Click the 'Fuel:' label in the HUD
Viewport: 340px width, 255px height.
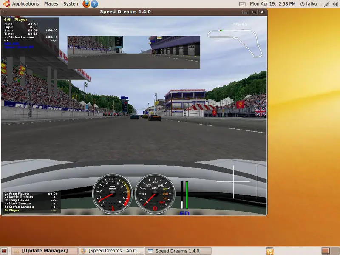click(8, 24)
